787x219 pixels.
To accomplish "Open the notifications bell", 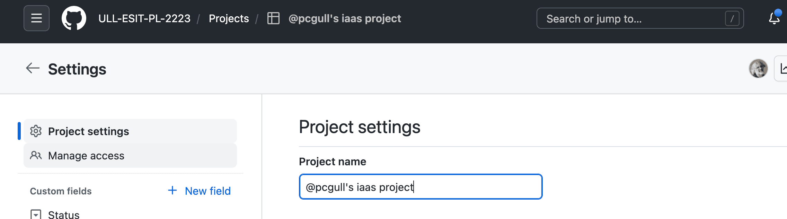I will coord(774,18).
